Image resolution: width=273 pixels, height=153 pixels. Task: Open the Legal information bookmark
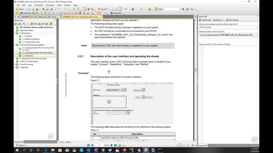coord(26,30)
